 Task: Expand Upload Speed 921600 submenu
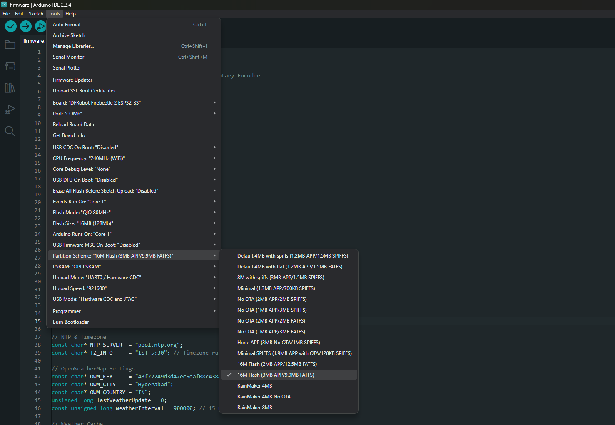134,288
